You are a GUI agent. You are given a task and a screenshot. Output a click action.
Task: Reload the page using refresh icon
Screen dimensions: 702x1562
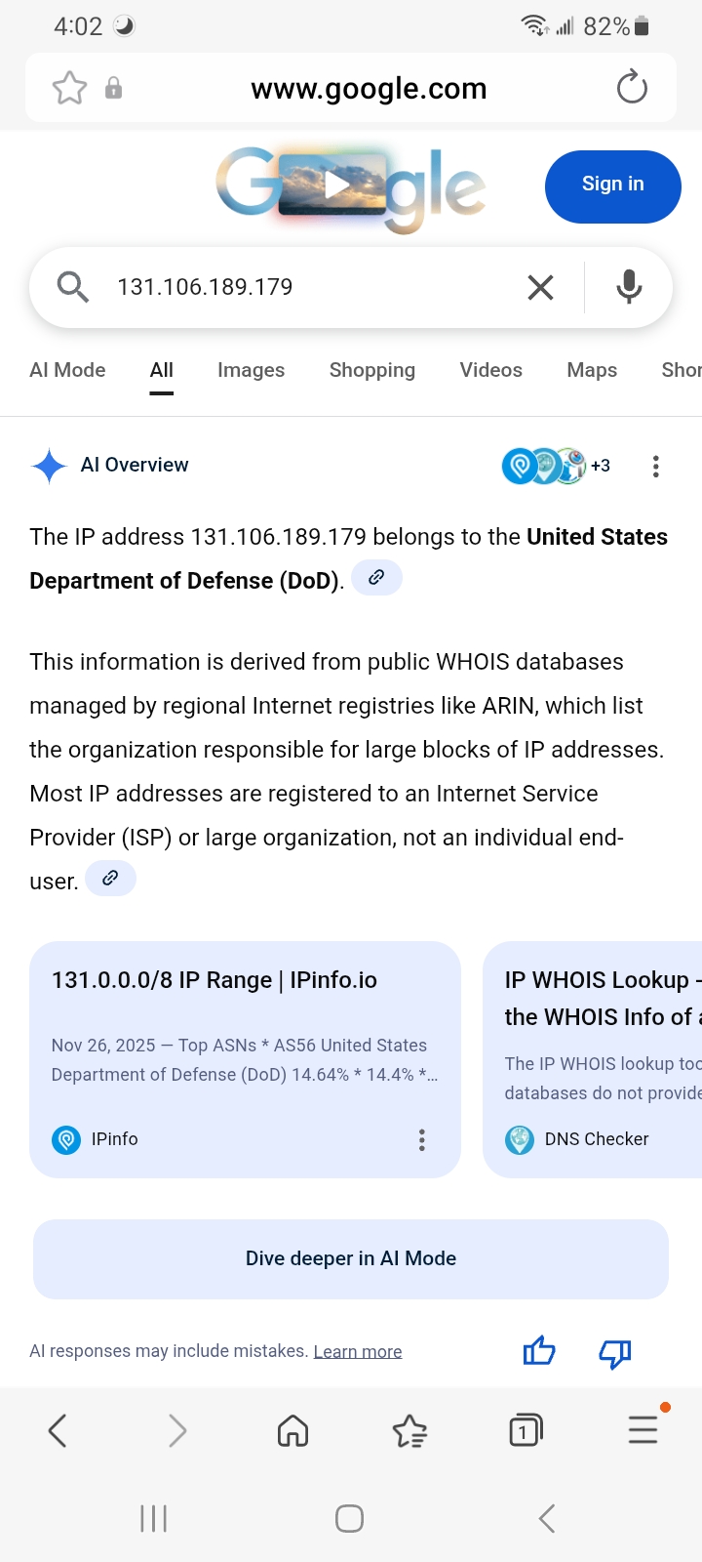click(x=632, y=88)
